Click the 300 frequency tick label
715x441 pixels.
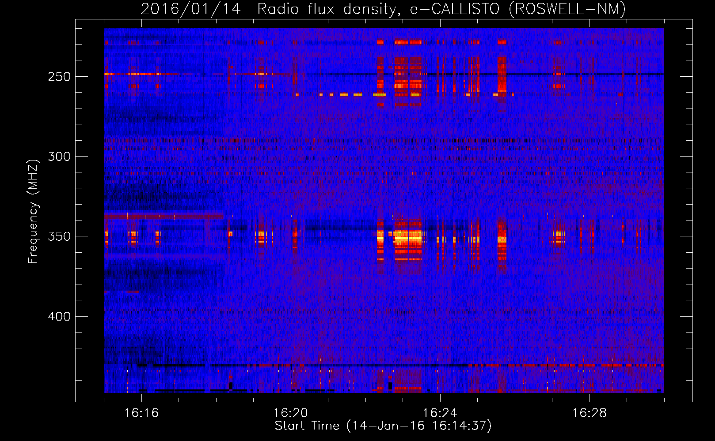pos(59,156)
